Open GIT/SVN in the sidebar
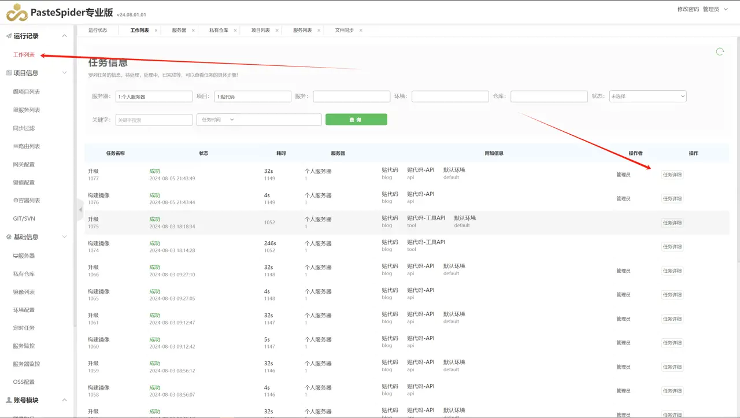The height and width of the screenshot is (418, 740). (x=24, y=219)
